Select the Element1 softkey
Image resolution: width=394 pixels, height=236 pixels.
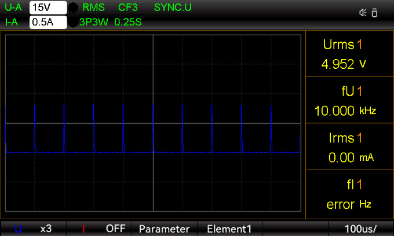point(229,228)
